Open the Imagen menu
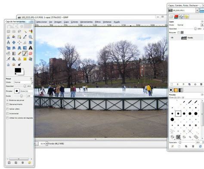This screenshot has height=169, width=204. click(x=58, y=22)
